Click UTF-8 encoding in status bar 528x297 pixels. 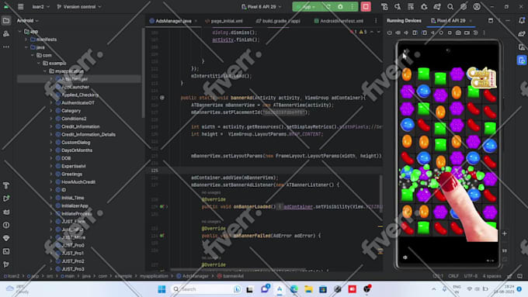click(471, 276)
